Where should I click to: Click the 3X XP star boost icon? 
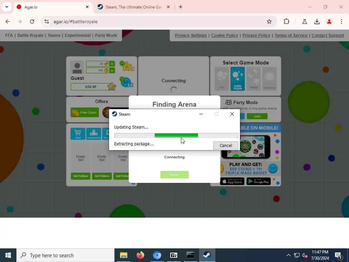pos(127,66)
